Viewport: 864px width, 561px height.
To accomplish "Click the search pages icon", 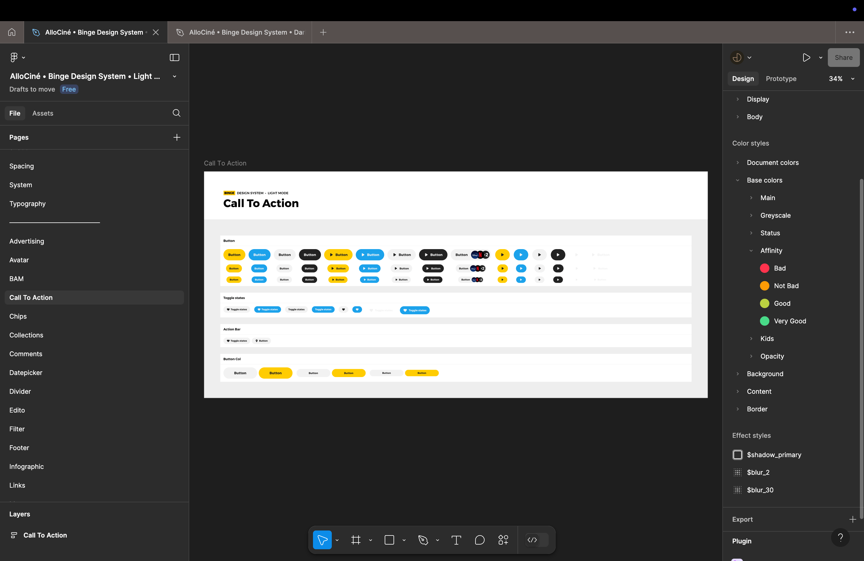I will pos(176,113).
